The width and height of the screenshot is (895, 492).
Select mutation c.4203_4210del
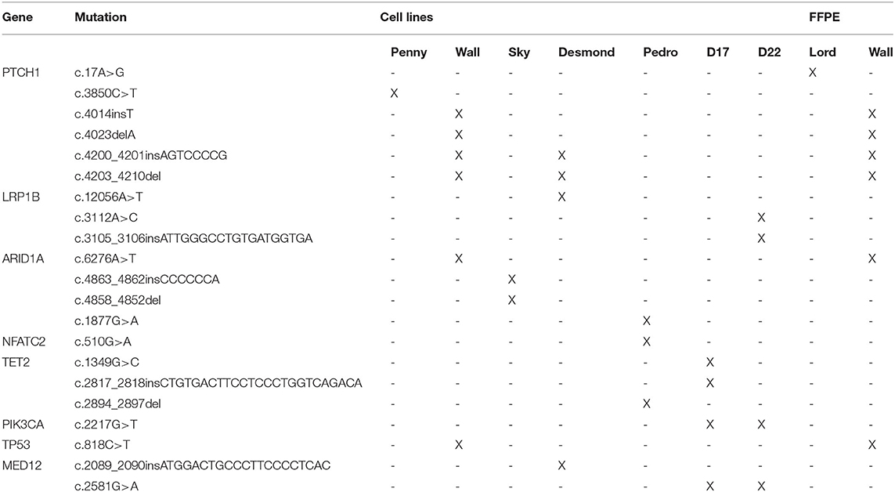(x=117, y=176)
